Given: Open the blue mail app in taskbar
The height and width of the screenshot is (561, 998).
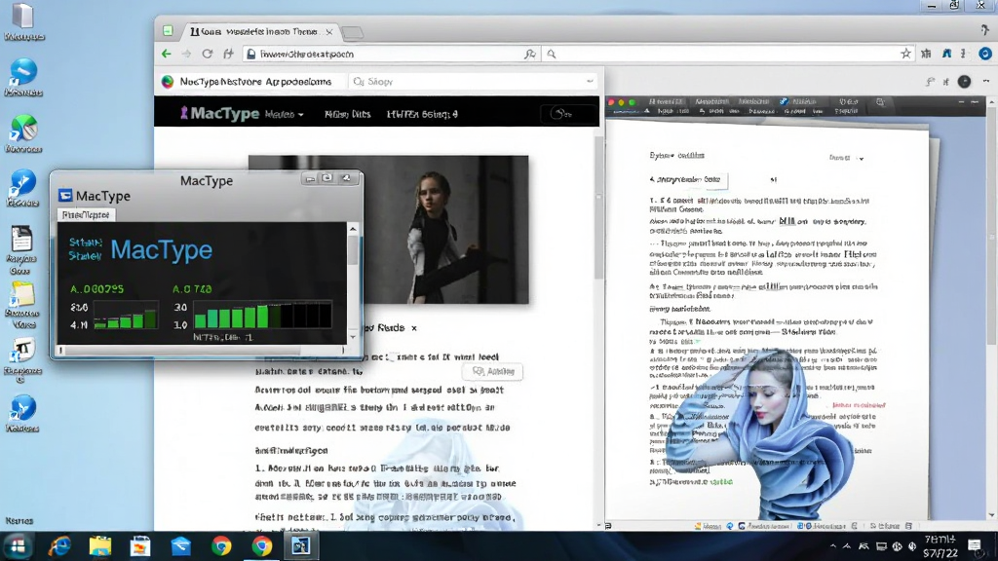Looking at the screenshot, I should [x=180, y=545].
